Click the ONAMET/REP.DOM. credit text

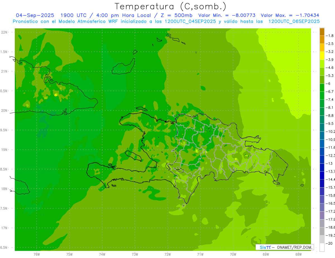[294, 247]
